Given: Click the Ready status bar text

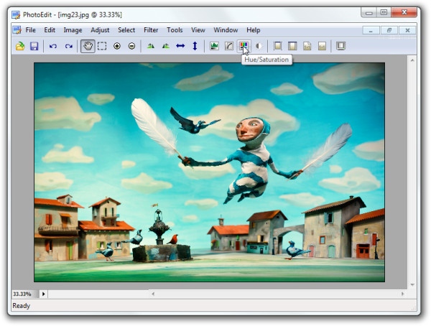Looking at the screenshot, I should point(21,306).
